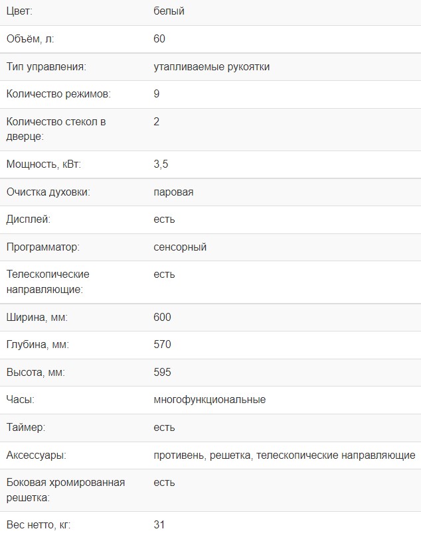
Task: Select "многофункциональные" clock value
Action: [209, 400]
